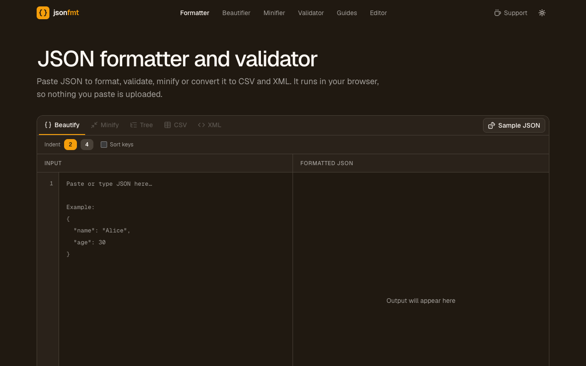Click the jsonfmt brand name

coord(66,13)
